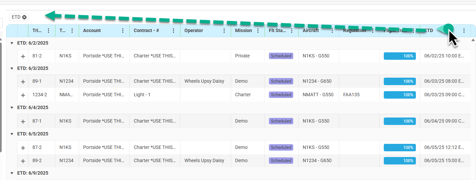
Task: Open the Mission column menu icon
Action: [258, 30]
